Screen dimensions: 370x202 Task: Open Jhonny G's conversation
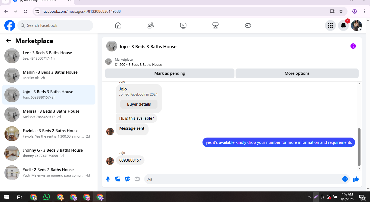pyautogui.click(x=49, y=153)
